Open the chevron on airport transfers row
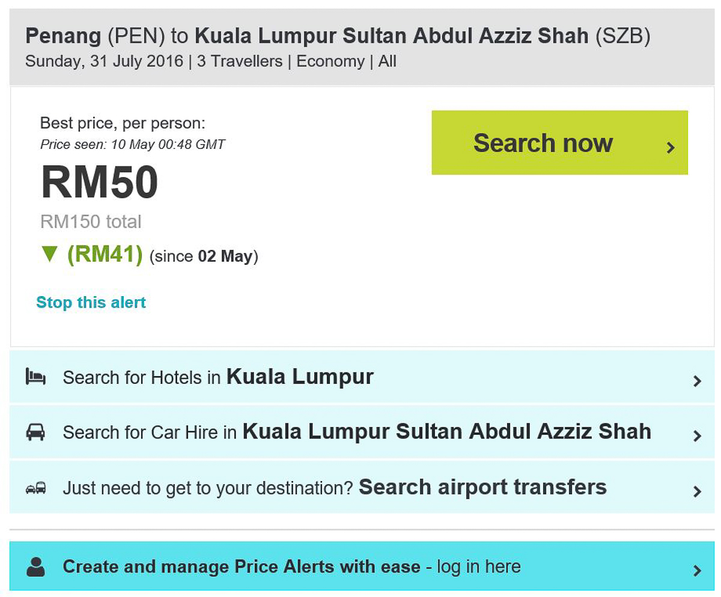This screenshot has width=721, height=597. point(697,491)
